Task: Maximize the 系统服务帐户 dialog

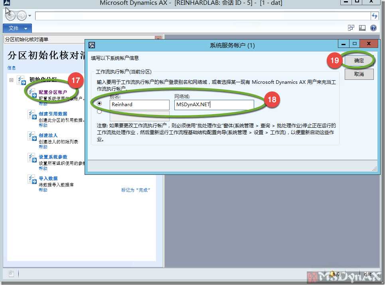Action: tap(355, 44)
